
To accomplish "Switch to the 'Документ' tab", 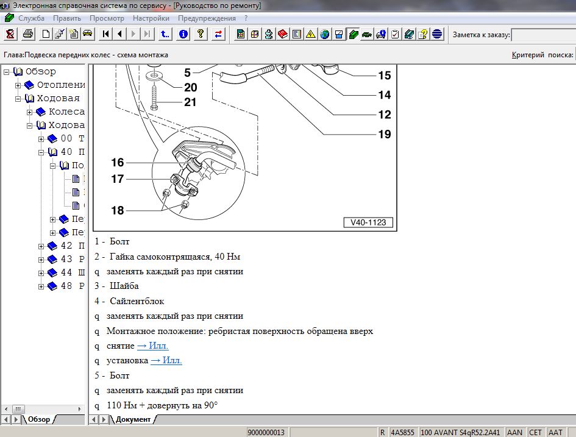I will click(132, 419).
